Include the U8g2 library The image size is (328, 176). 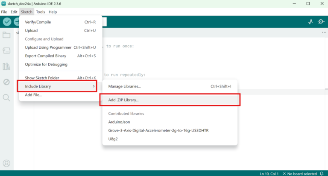pyautogui.click(x=113, y=139)
